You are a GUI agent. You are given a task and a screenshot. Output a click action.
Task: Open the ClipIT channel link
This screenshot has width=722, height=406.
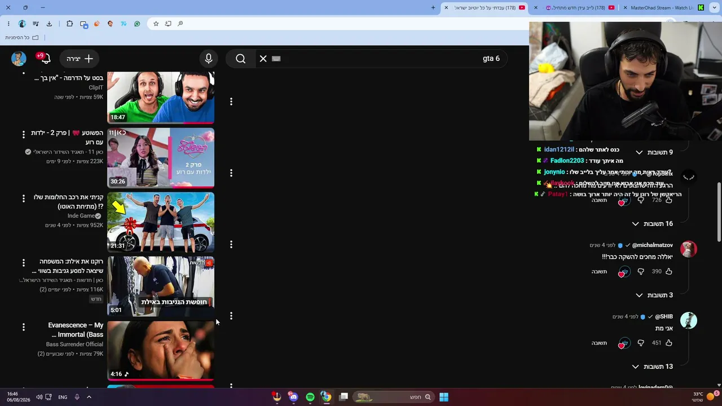click(x=96, y=88)
